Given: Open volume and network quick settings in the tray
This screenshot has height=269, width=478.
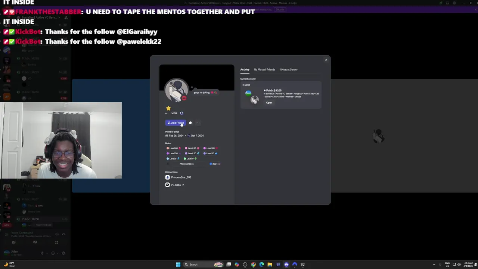Looking at the screenshot, I should click(x=457, y=265).
